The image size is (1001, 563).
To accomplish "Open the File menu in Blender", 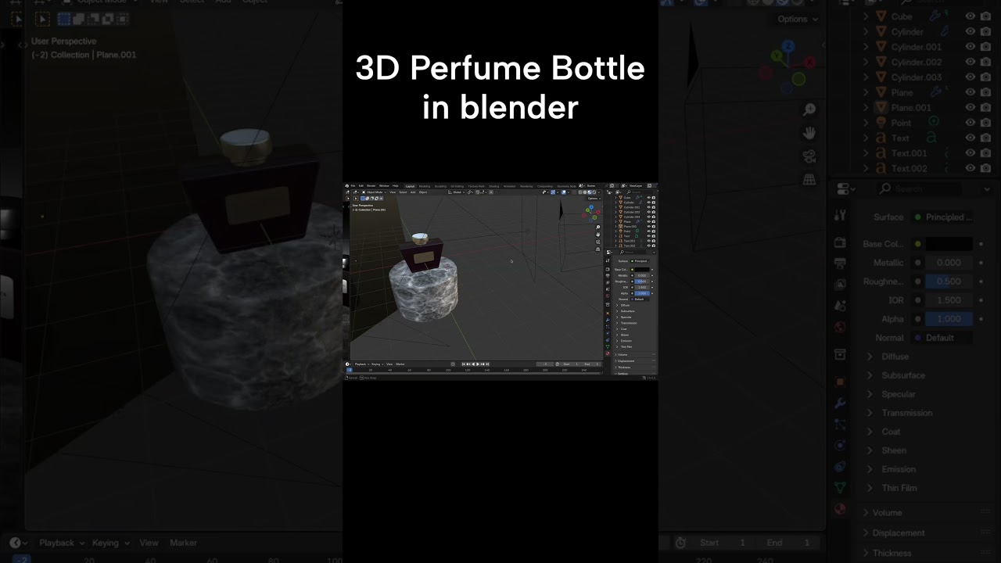I will point(353,186).
